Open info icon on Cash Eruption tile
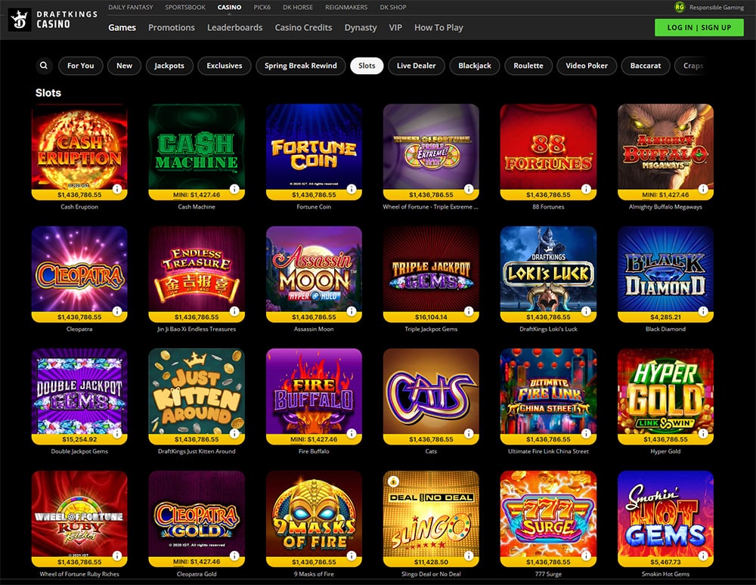 tap(117, 189)
